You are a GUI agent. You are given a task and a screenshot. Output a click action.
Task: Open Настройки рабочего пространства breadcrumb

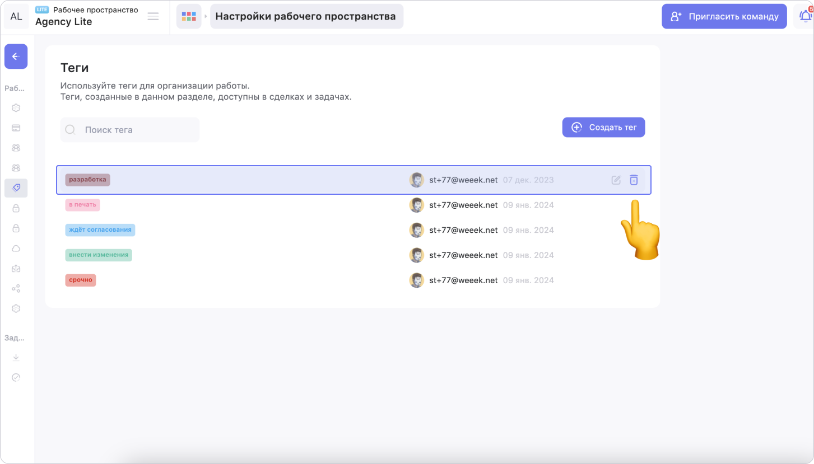(306, 16)
